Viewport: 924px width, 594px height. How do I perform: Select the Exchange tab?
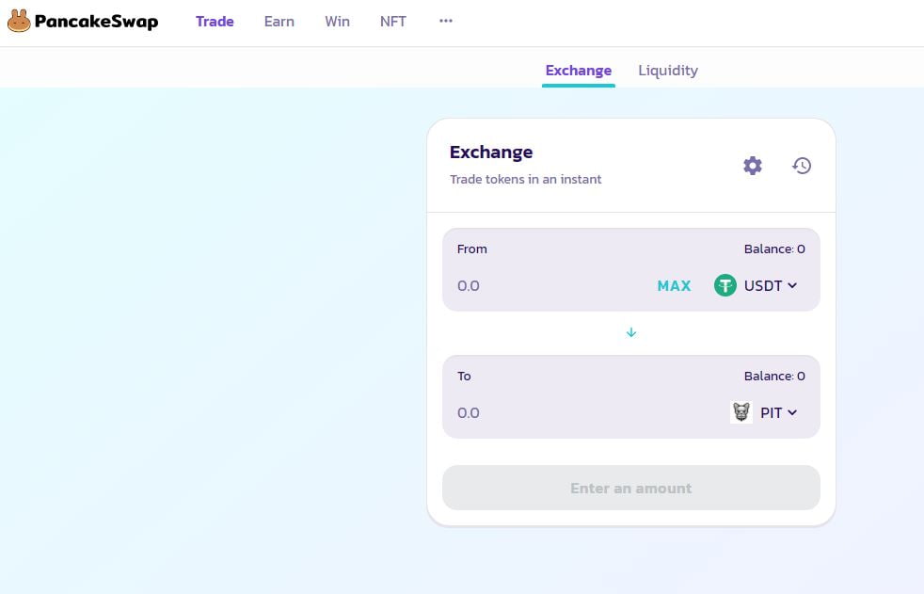(579, 71)
